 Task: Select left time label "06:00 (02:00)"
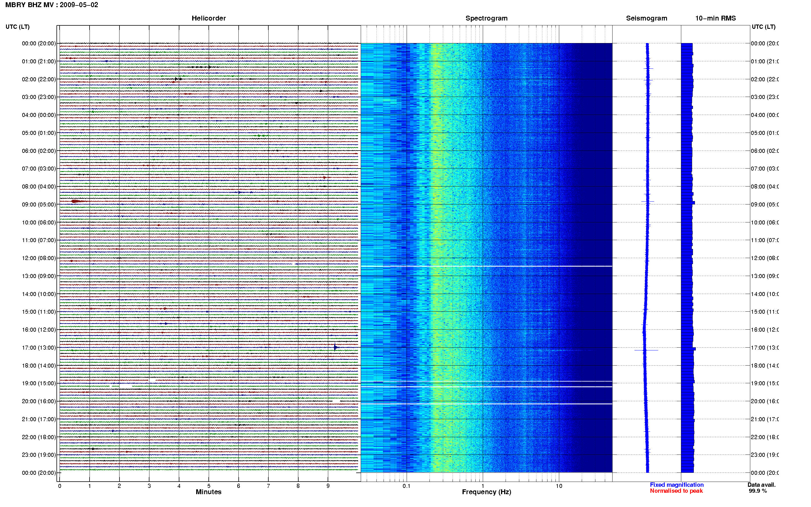[38, 151]
